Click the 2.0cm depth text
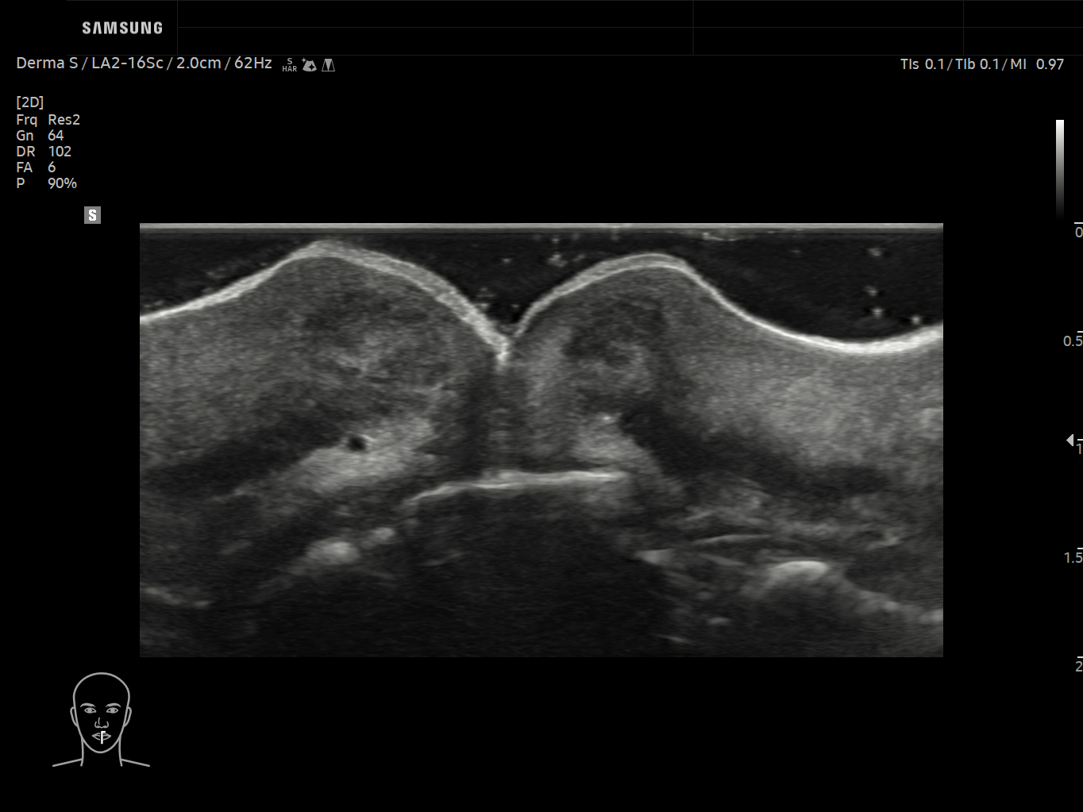Viewport: 1083px width, 812px height. (198, 63)
